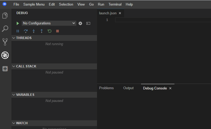Select the Debug bug icon in activity bar
Screen dimensions: 211x129
coord(5,55)
